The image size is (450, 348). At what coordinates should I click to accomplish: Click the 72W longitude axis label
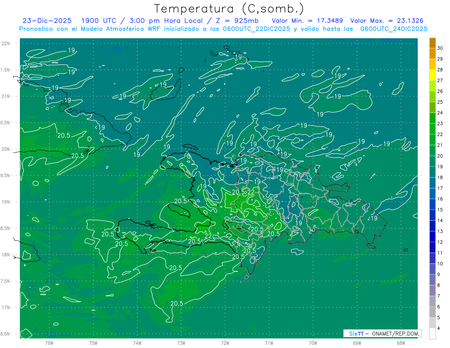pos(225,343)
